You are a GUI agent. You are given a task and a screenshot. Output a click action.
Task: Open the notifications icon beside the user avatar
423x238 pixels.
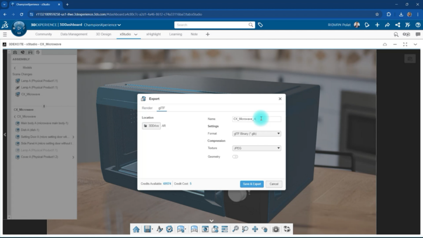tap(367, 25)
